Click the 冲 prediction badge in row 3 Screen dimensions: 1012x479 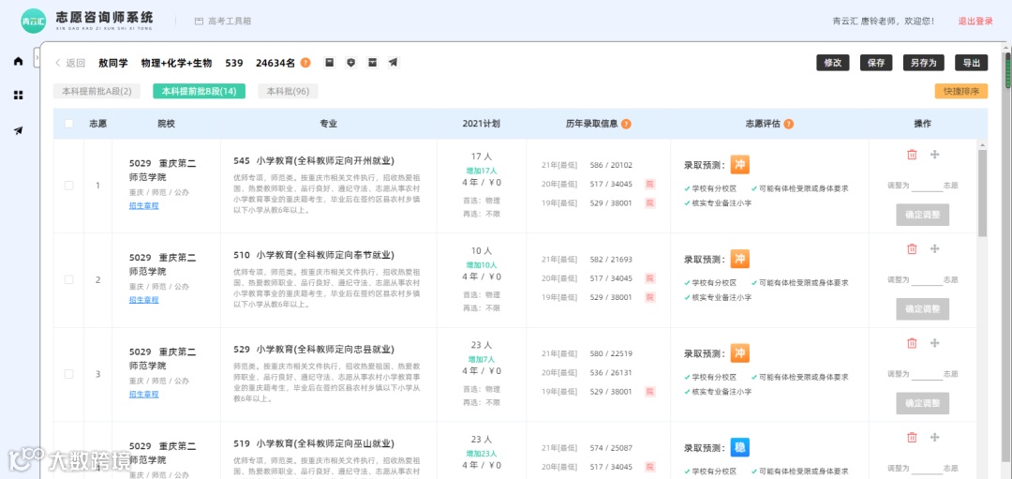[739, 353]
